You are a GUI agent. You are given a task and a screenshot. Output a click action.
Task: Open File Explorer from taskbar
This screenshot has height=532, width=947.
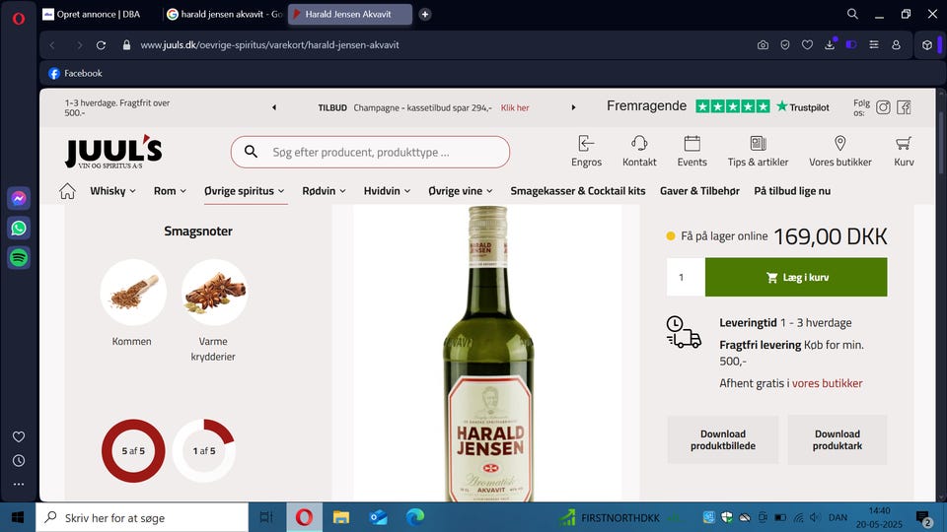(341, 517)
